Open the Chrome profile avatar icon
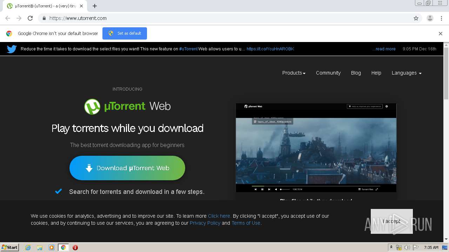 coord(430,18)
